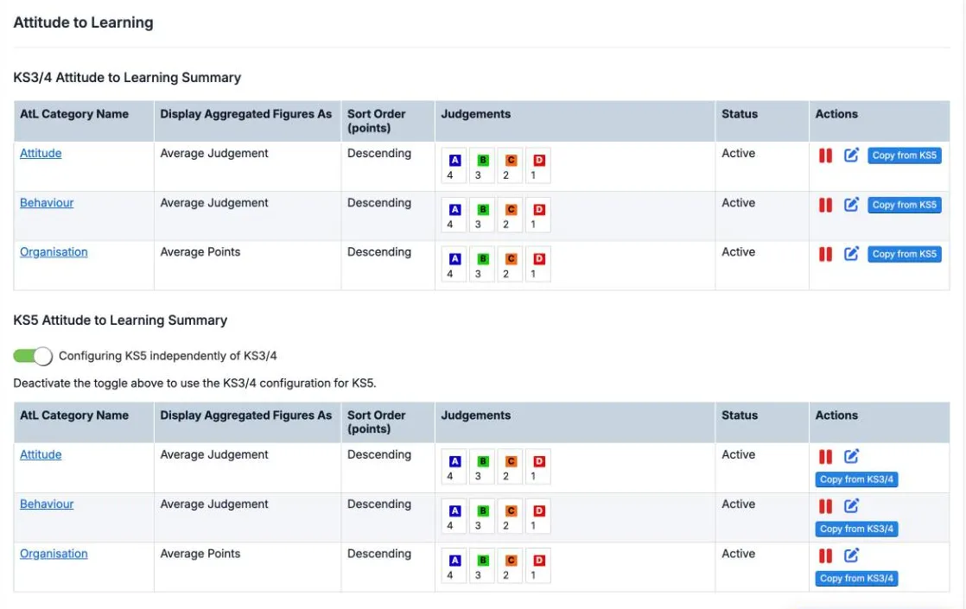
Task: Edit the KS5 Behaviour category
Action: 851,506
